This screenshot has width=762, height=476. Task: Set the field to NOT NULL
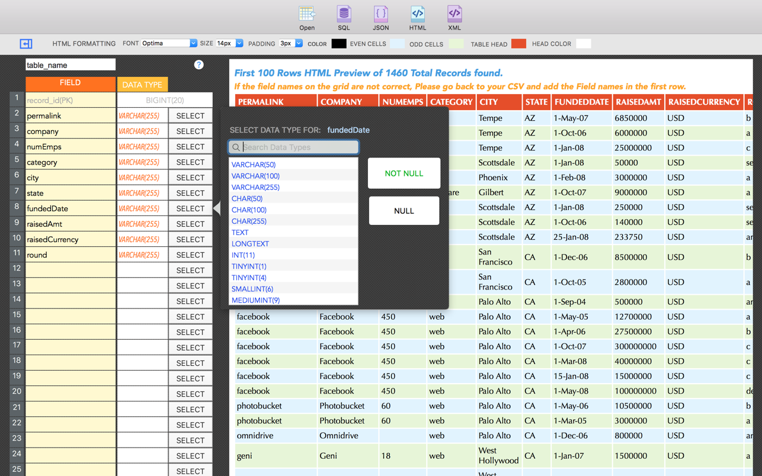pos(404,173)
